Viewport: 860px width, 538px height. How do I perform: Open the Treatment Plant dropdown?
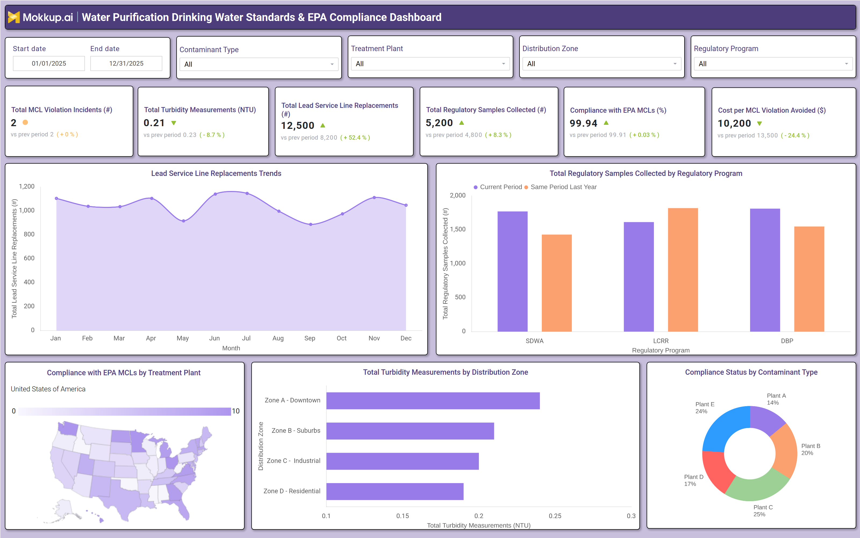click(x=430, y=64)
